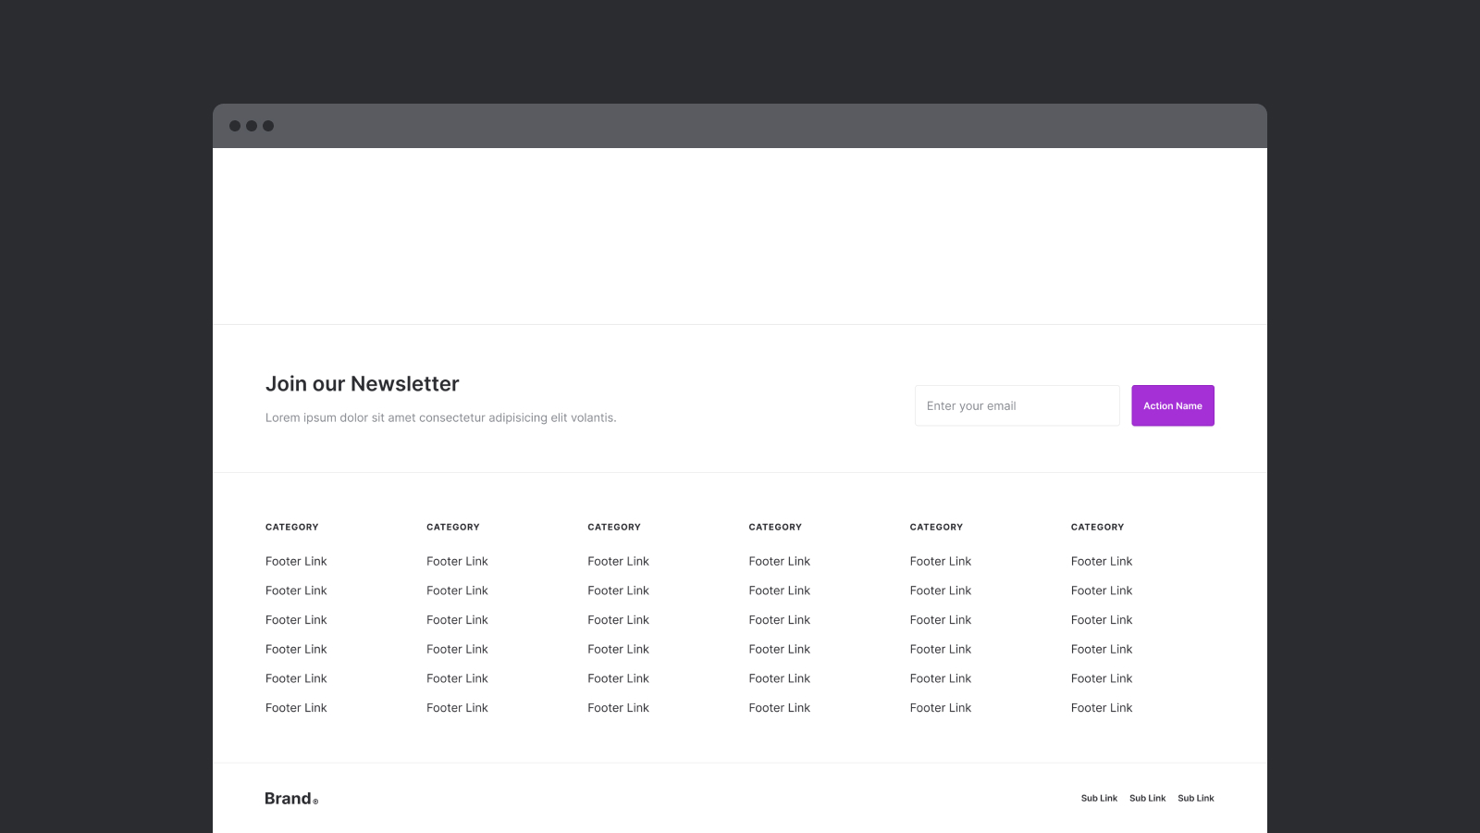Open the second Footer Link in the fifth column

(x=940, y=591)
